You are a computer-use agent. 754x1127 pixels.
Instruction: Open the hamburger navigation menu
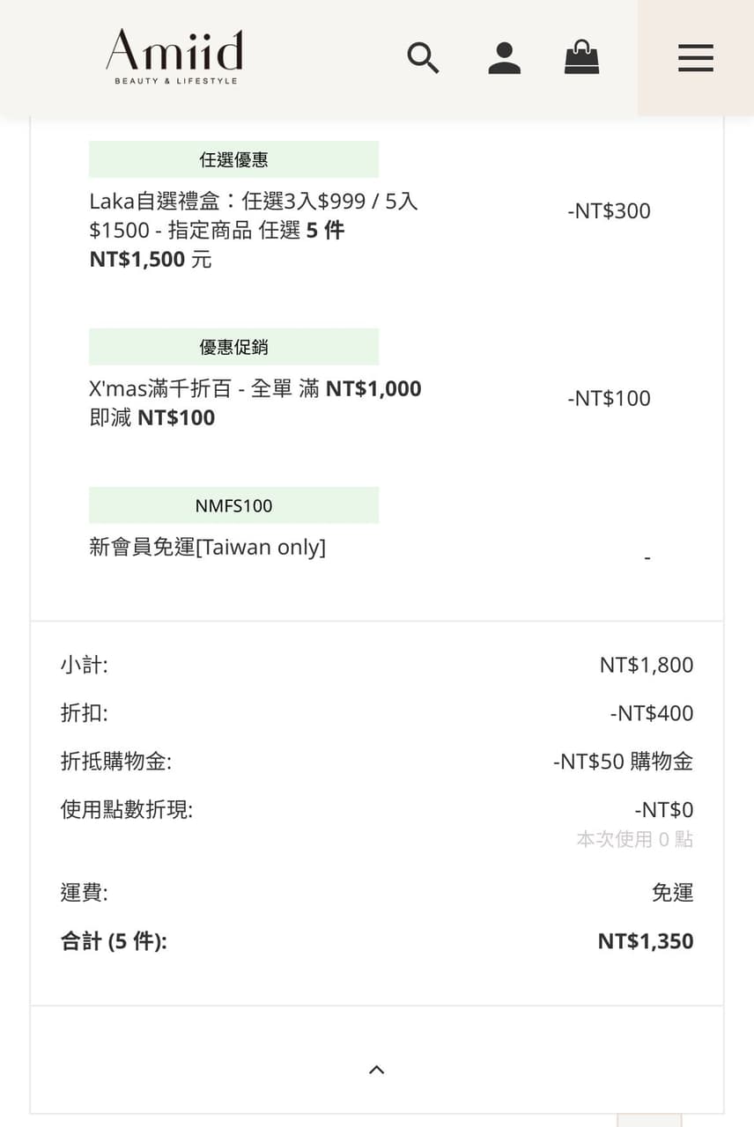tap(695, 58)
